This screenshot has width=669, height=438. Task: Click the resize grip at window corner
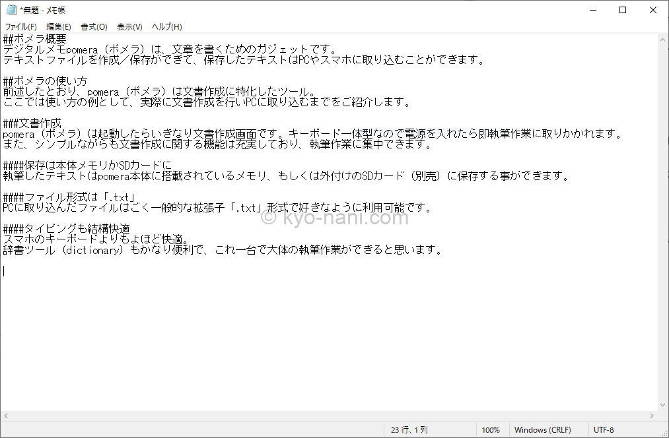664,433
